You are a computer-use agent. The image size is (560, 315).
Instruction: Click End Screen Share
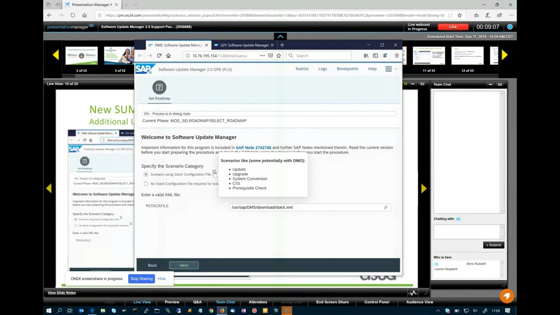[332, 302]
